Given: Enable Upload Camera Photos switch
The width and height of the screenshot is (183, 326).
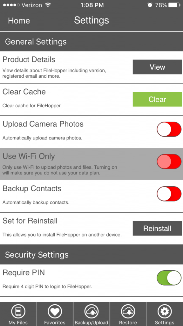Looking at the screenshot, I should tap(169, 129).
